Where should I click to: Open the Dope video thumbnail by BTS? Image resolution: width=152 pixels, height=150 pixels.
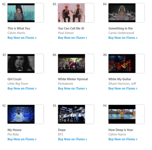(72, 114)
